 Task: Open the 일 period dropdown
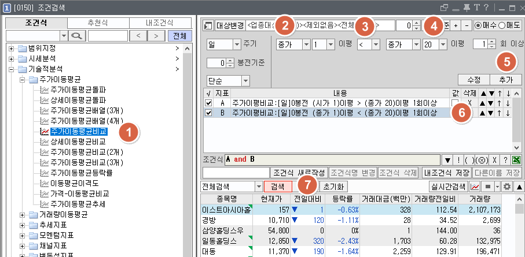237,44
